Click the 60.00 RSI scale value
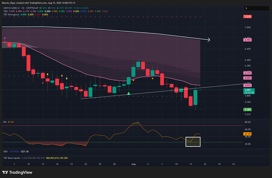Screen dimensions: 272x178 (x=248, y=129)
